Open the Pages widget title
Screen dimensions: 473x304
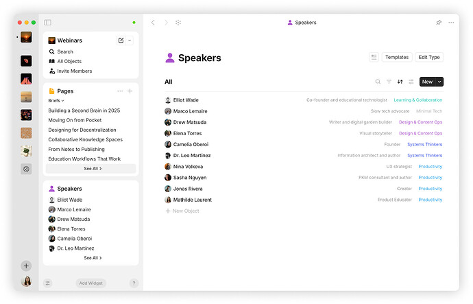(x=65, y=91)
